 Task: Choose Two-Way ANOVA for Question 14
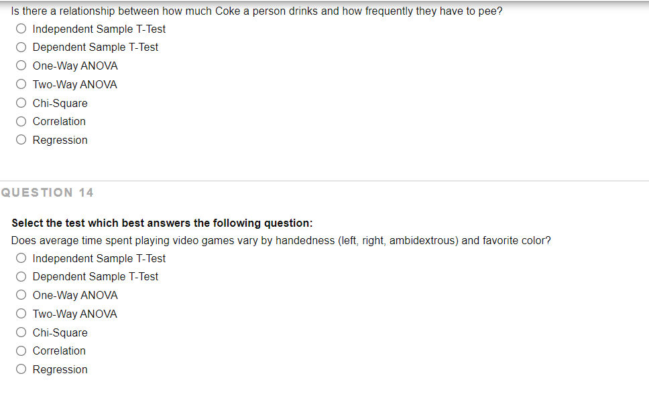pyautogui.click(x=21, y=314)
